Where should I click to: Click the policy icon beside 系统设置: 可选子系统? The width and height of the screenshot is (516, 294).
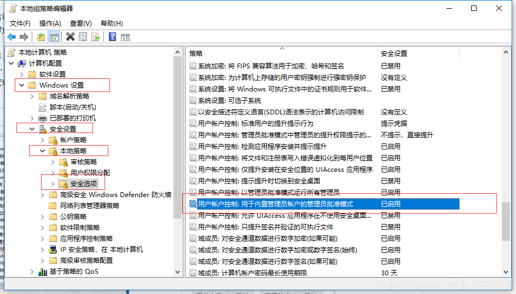click(x=193, y=100)
